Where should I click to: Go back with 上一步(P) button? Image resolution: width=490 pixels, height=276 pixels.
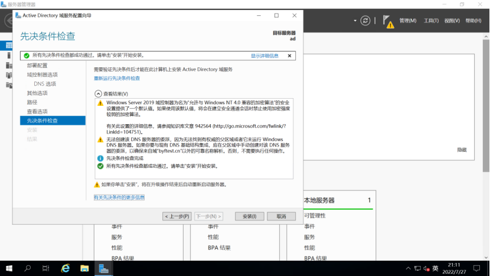click(x=177, y=216)
